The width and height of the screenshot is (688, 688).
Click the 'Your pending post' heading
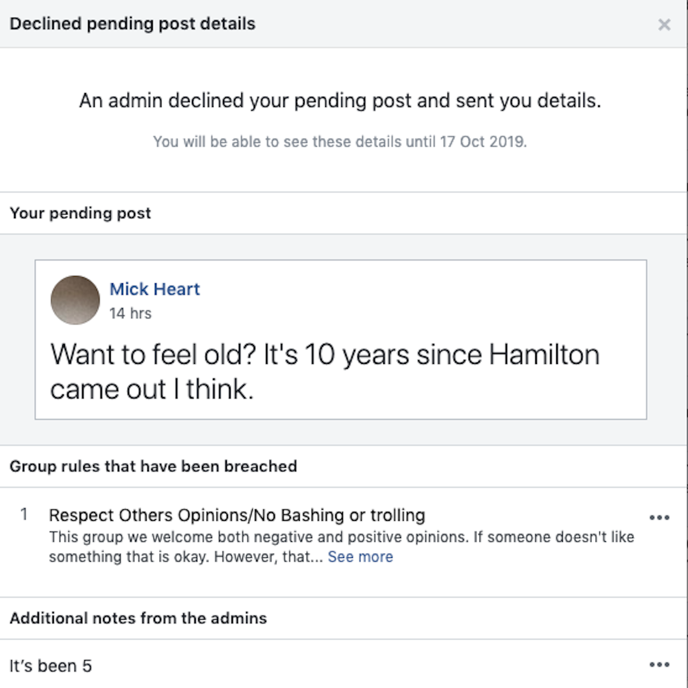(81, 213)
